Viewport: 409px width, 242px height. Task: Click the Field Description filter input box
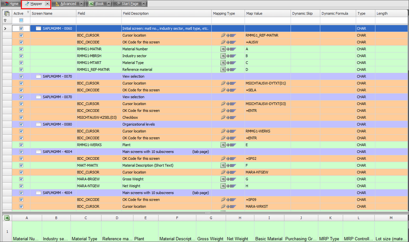coord(166,20)
